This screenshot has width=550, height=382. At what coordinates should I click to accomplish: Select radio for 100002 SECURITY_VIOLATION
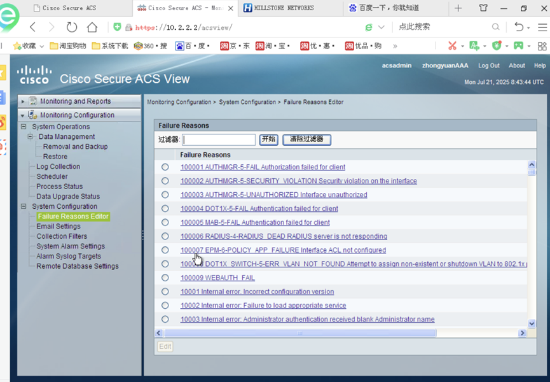pyautogui.click(x=165, y=181)
